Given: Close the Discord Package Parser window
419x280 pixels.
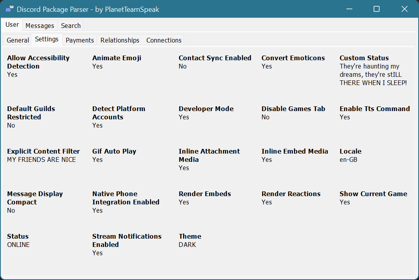Looking at the screenshot, I should [404, 9].
